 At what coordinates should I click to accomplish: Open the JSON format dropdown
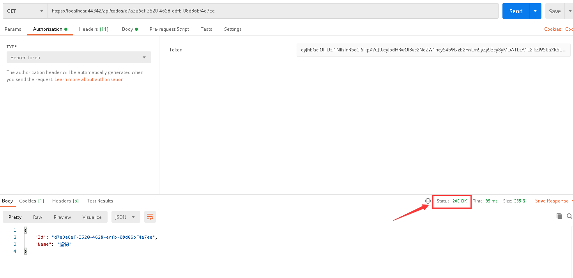pos(126,217)
